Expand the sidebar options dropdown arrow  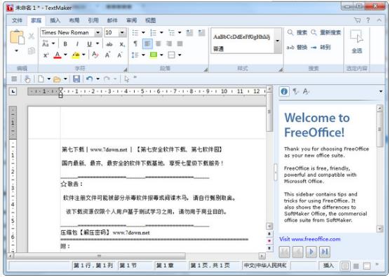(x=381, y=91)
